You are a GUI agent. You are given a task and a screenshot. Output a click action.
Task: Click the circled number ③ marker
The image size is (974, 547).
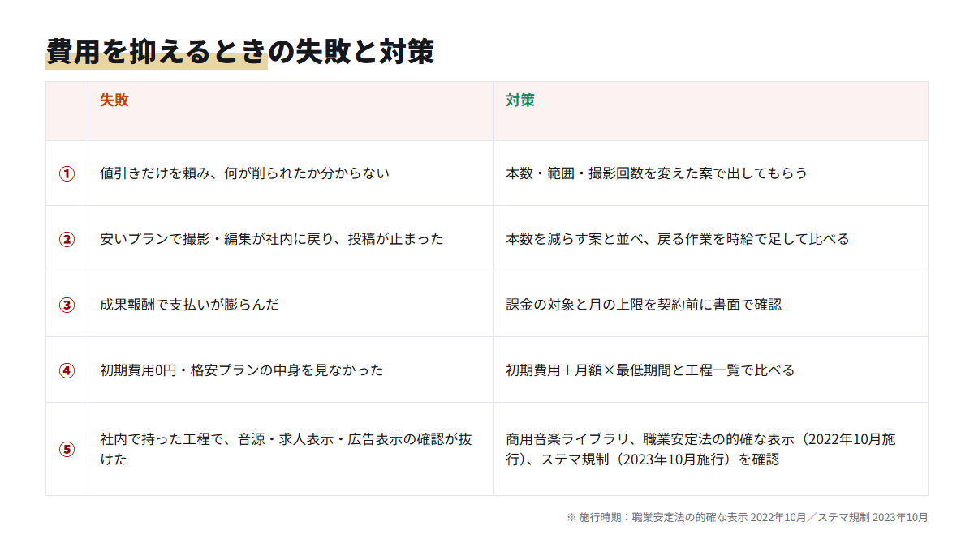coord(67,305)
